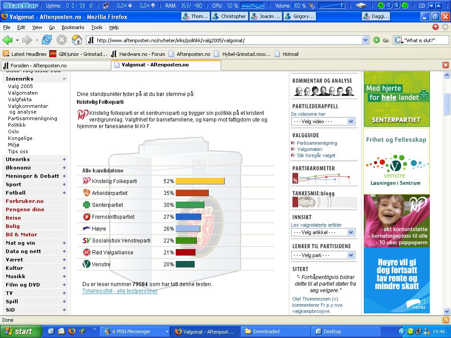Expand the Sport section
The height and width of the screenshot is (338, 451).
click(x=64, y=184)
